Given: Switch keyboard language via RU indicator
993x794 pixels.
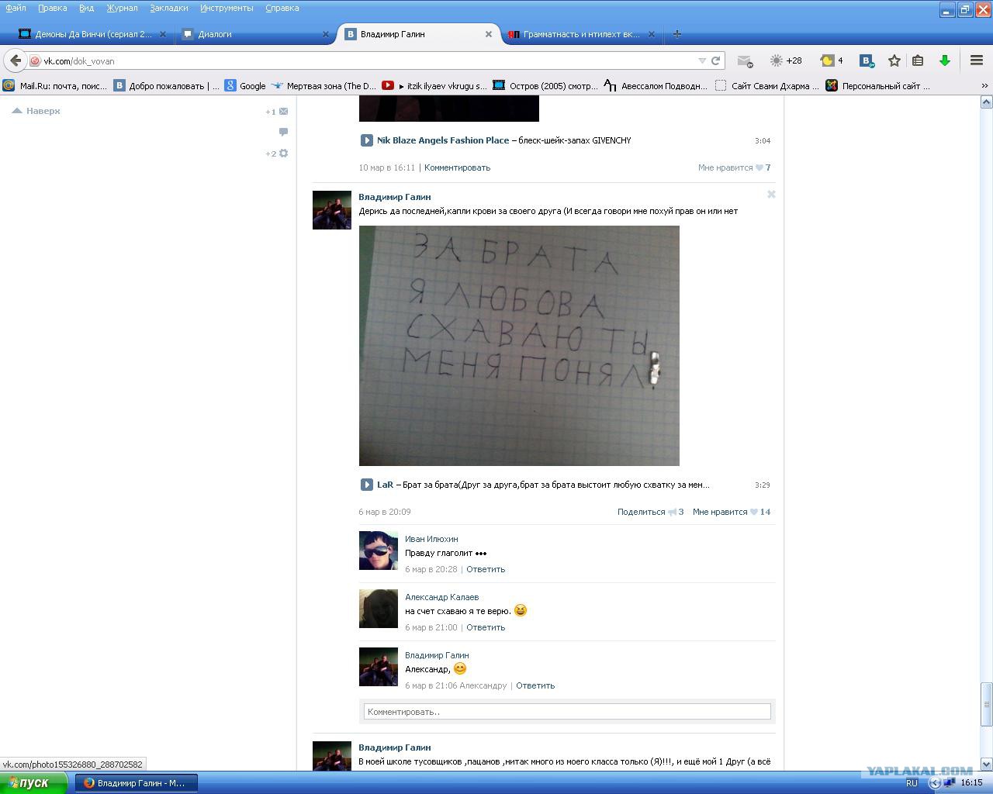Looking at the screenshot, I should click(x=912, y=783).
